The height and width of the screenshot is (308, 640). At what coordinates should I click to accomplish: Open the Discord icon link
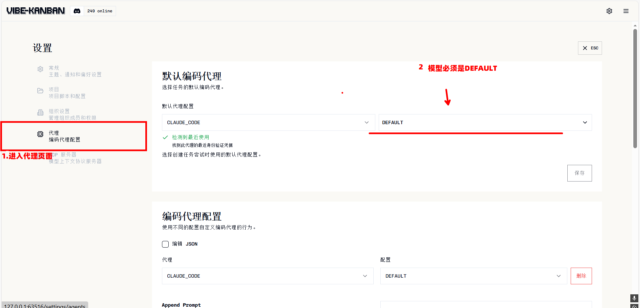77,11
